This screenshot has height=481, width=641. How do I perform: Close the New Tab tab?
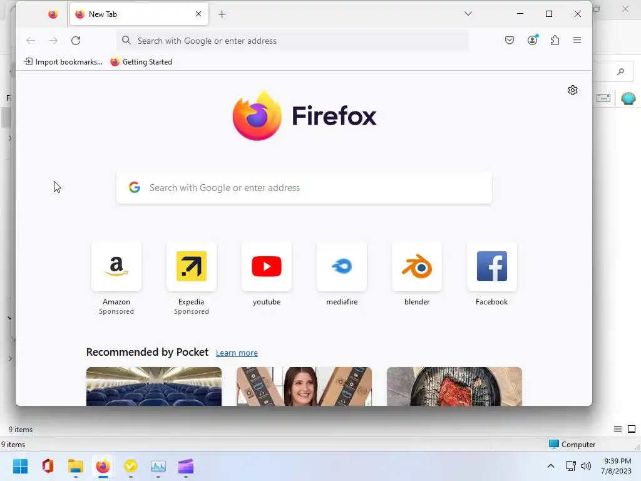198,14
